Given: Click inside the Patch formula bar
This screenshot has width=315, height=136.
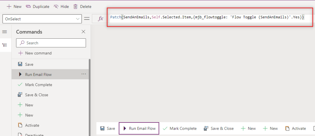Looking at the screenshot, I should (x=207, y=17).
